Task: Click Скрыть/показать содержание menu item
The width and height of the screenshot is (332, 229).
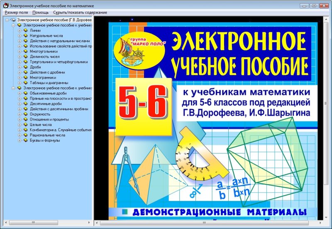Action: (x=80, y=12)
